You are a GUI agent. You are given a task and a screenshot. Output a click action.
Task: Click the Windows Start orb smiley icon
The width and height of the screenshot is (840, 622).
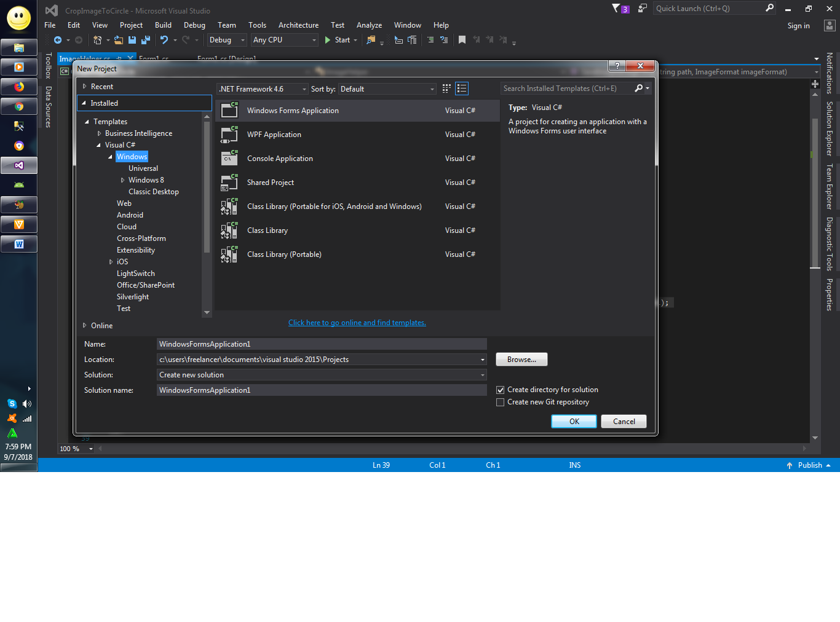(x=19, y=18)
